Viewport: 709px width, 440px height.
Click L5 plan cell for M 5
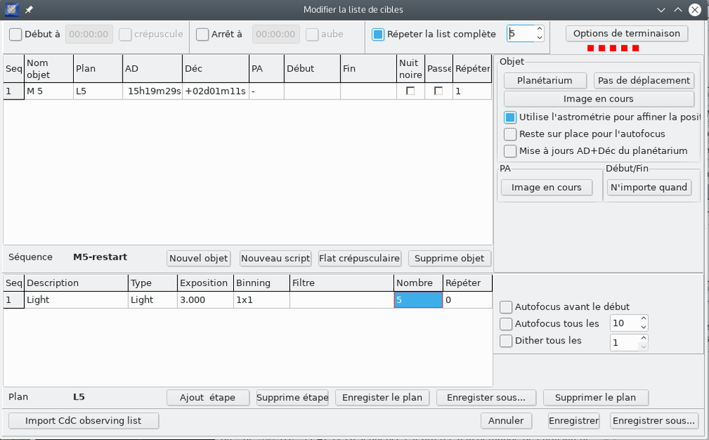click(x=98, y=91)
